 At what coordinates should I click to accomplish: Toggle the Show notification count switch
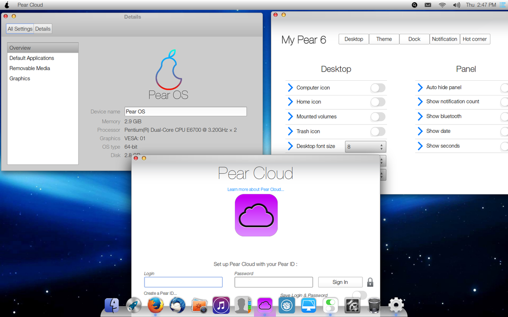pyautogui.click(x=504, y=102)
